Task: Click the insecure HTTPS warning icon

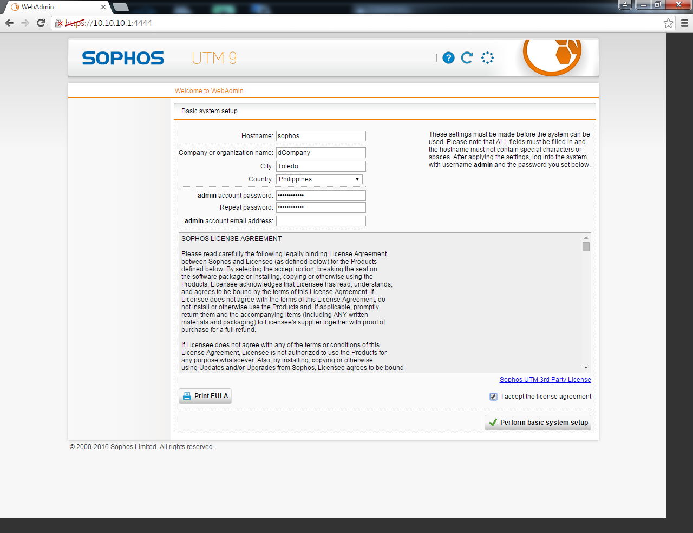Action: pyautogui.click(x=59, y=23)
